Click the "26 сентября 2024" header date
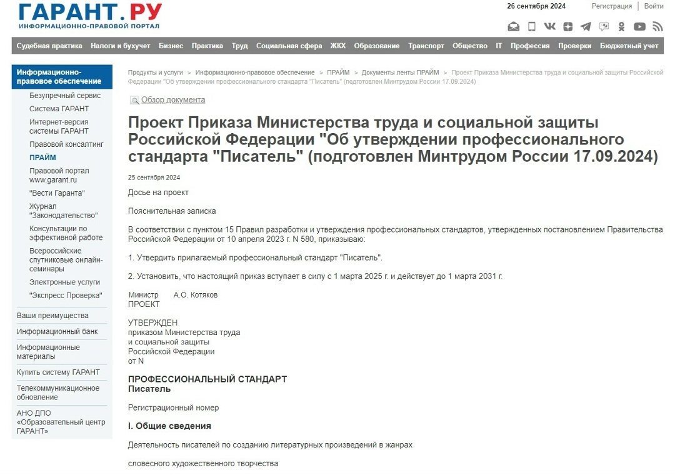Screen dimensions: 675x475 (536, 6)
